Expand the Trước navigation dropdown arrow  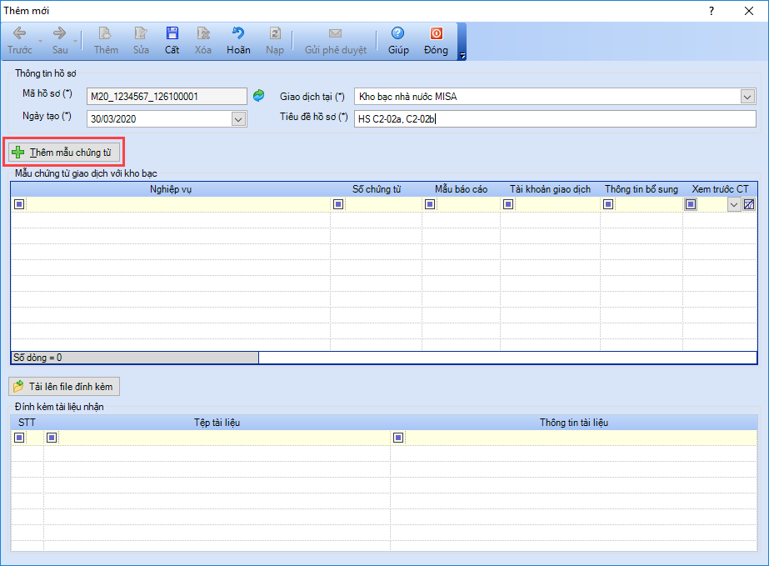tap(40, 41)
